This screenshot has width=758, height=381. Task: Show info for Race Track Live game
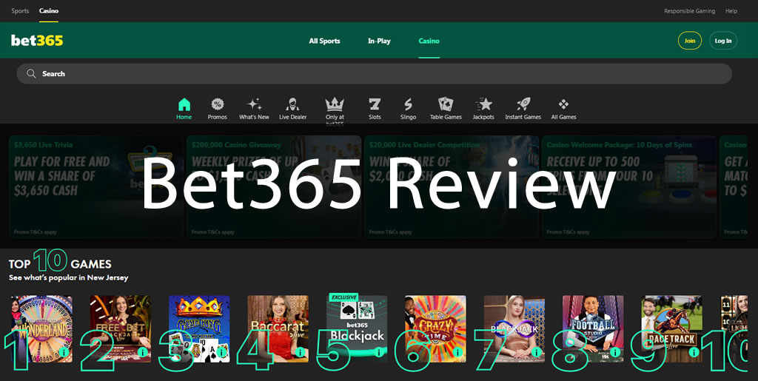tap(694, 352)
